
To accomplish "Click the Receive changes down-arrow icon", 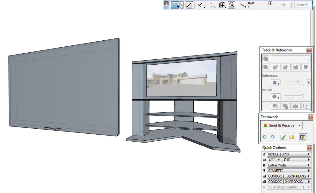I will pyautogui.click(x=264, y=137).
